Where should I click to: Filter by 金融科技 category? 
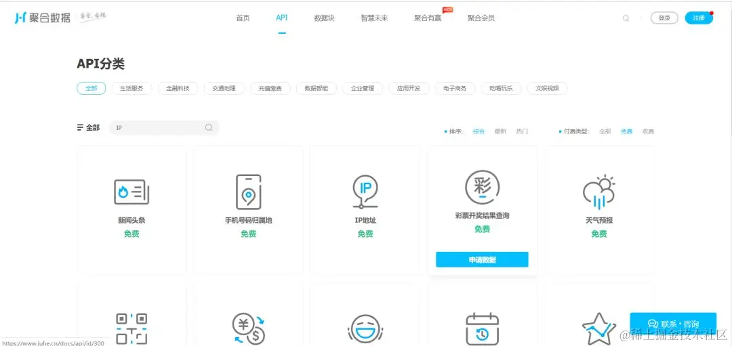pyautogui.click(x=178, y=88)
